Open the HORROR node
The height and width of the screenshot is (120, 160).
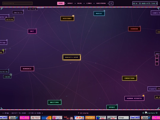[x=134, y=29]
